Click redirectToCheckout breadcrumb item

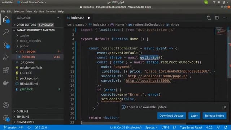[x=147, y=25]
